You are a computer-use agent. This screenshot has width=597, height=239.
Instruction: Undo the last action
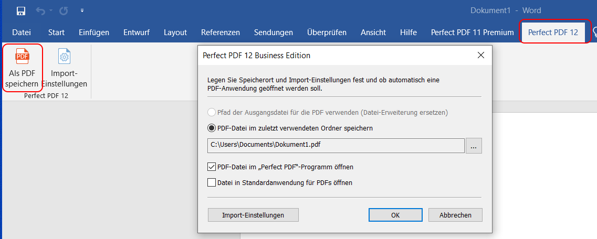pos(40,11)
